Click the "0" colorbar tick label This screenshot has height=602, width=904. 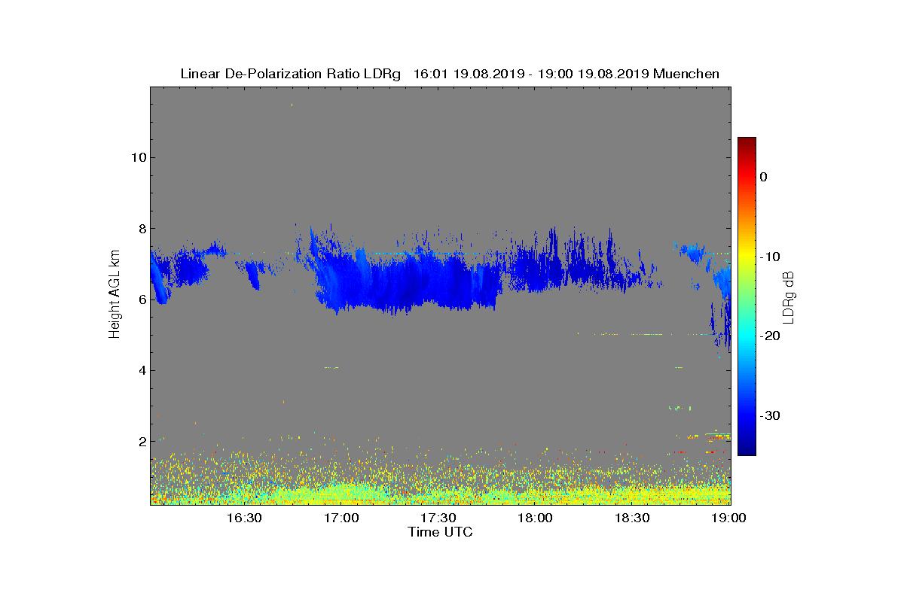764,177
